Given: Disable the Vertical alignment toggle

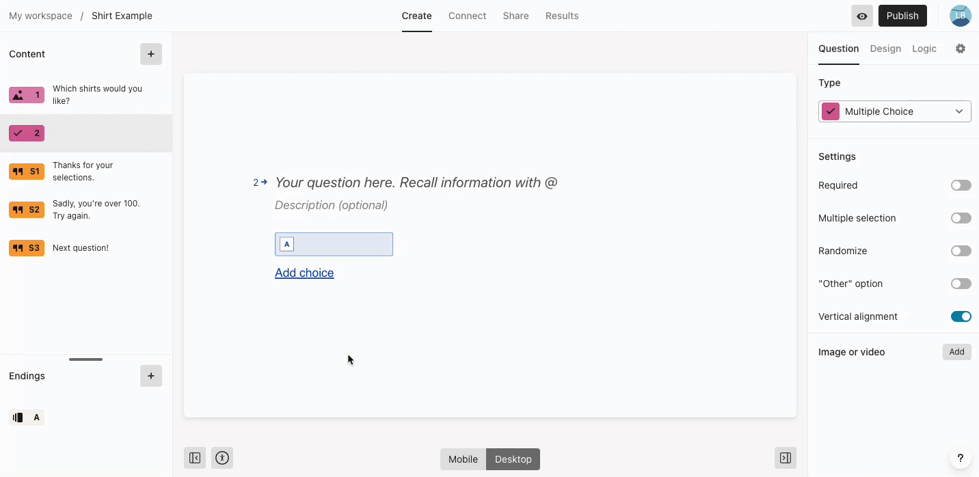Looking at the screenshot, I should (x=961, y=316).
